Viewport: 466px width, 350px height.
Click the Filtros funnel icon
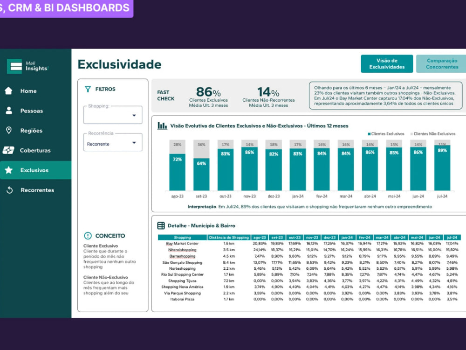(x=88, y=89)
